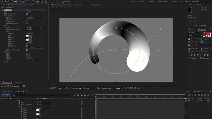This screenshot has width=212, height=119.
Task: Open the Mask 1 dropdown
Action: 34,12
